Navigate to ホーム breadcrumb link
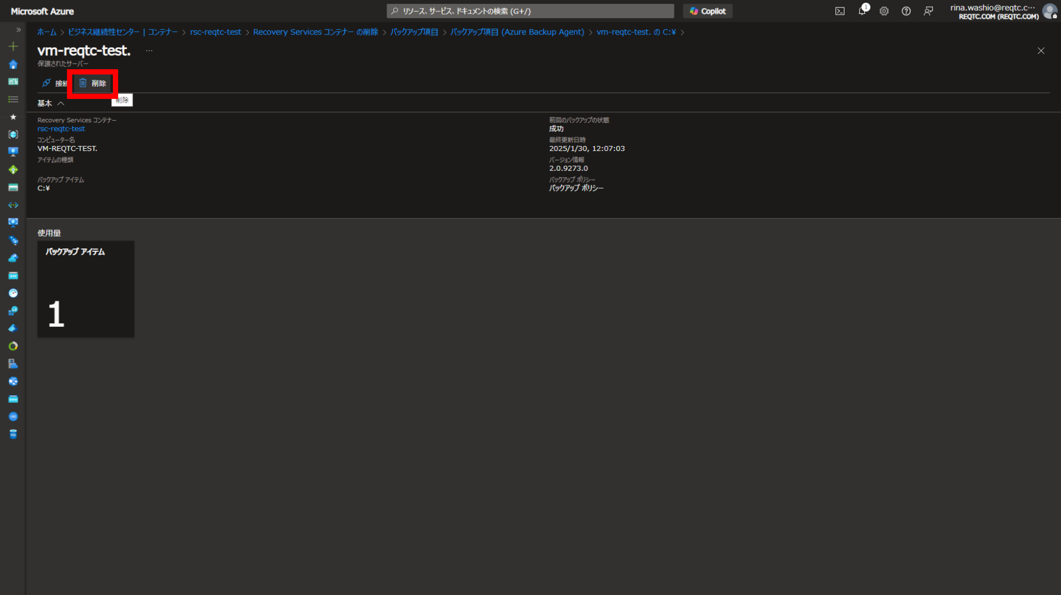 pos(47,32)
